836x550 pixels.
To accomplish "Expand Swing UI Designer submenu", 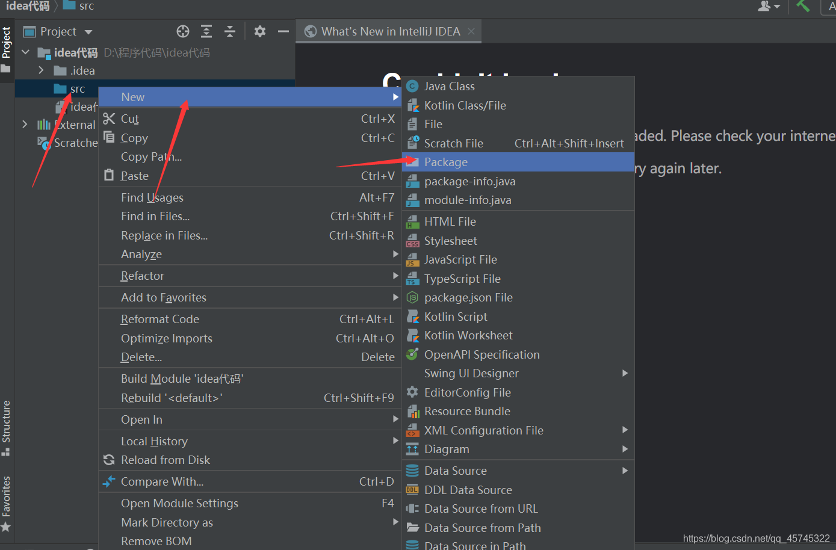I will point(518,373).
